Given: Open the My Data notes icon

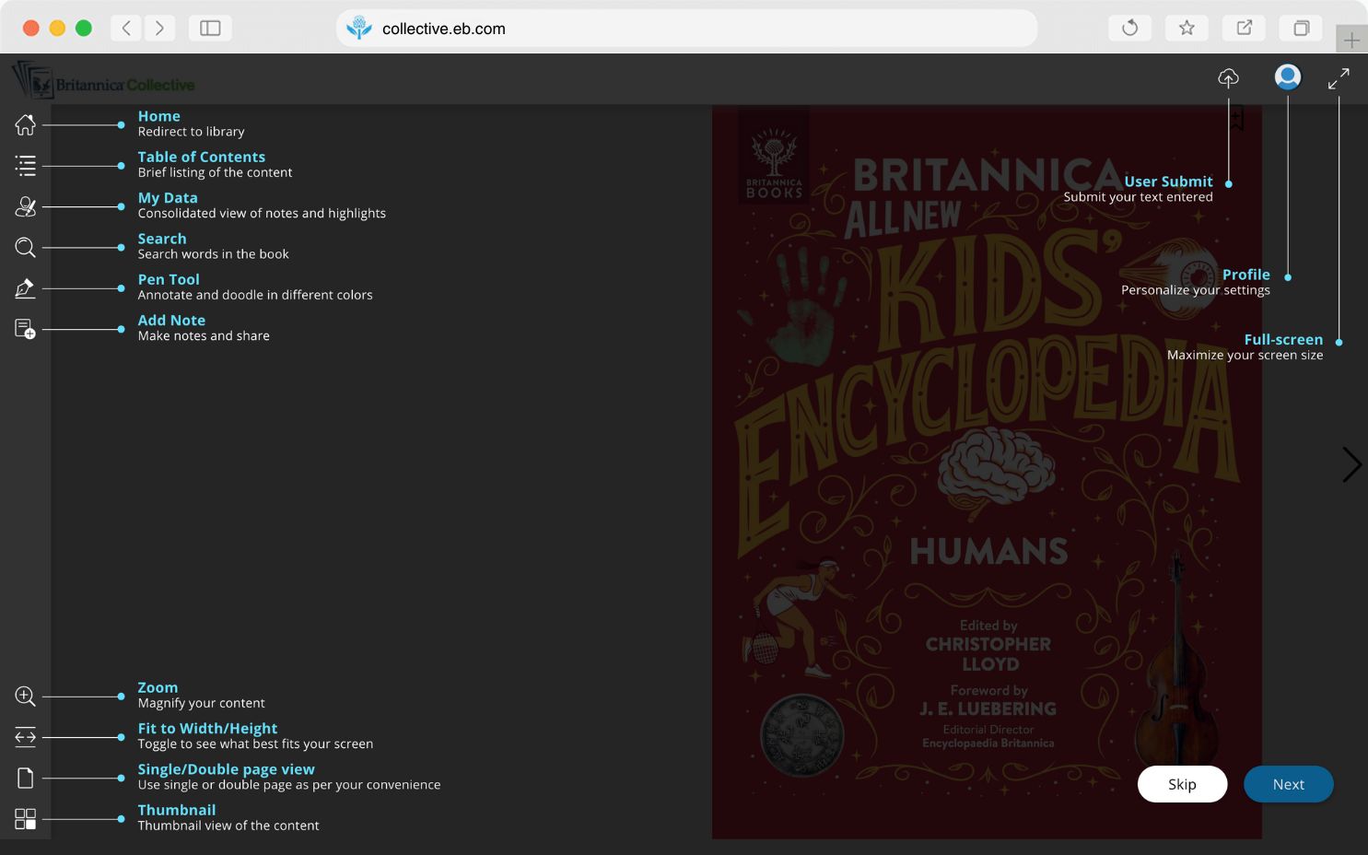Looking at the screenshot, I should tap(25, 206).
